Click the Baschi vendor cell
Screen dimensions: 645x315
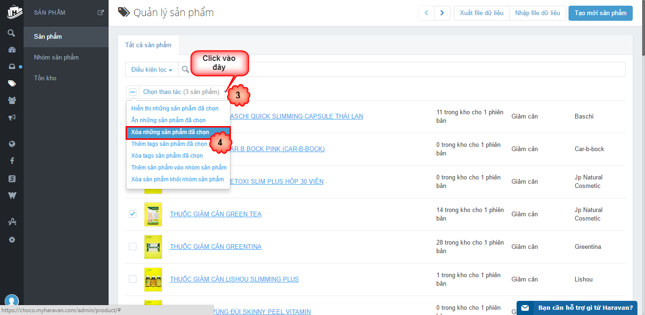pos(584,116)
